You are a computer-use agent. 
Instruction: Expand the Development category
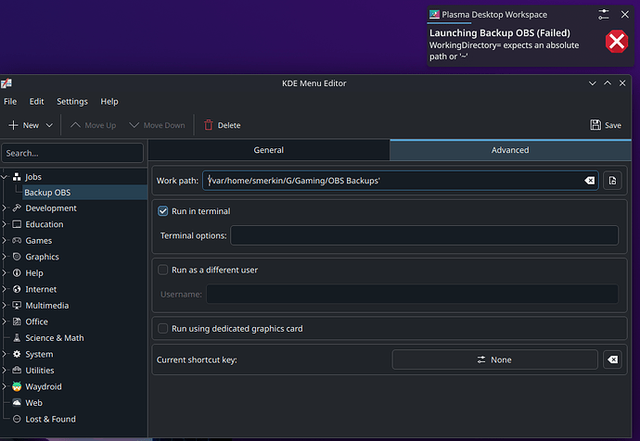point(6,208)
